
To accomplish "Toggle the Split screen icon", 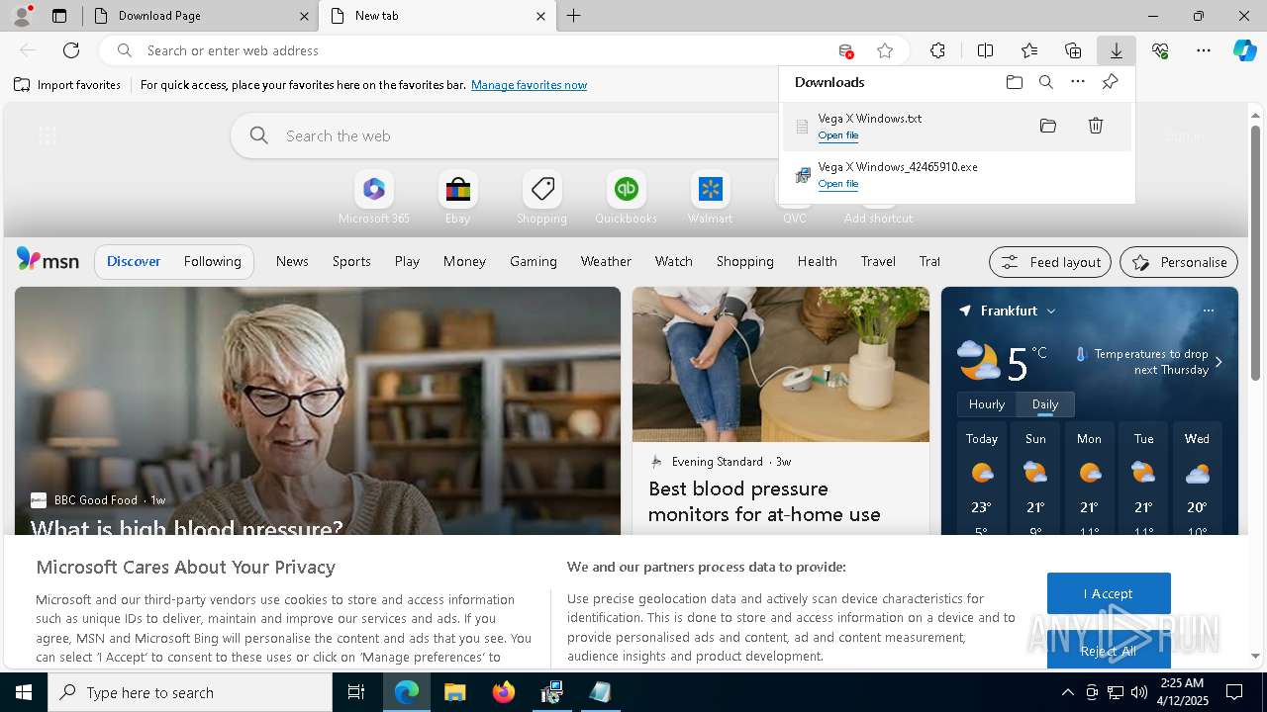I will [985, 50].
